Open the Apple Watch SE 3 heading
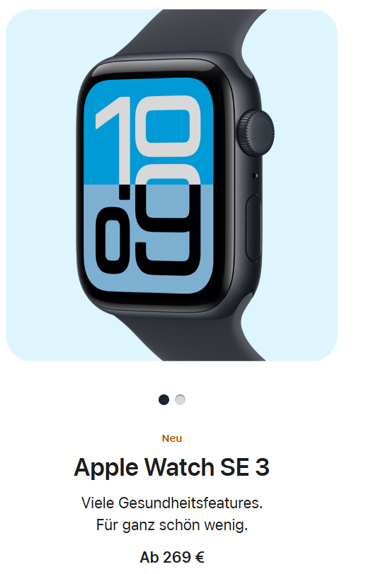The image size is (366, 574). (171, 467)
